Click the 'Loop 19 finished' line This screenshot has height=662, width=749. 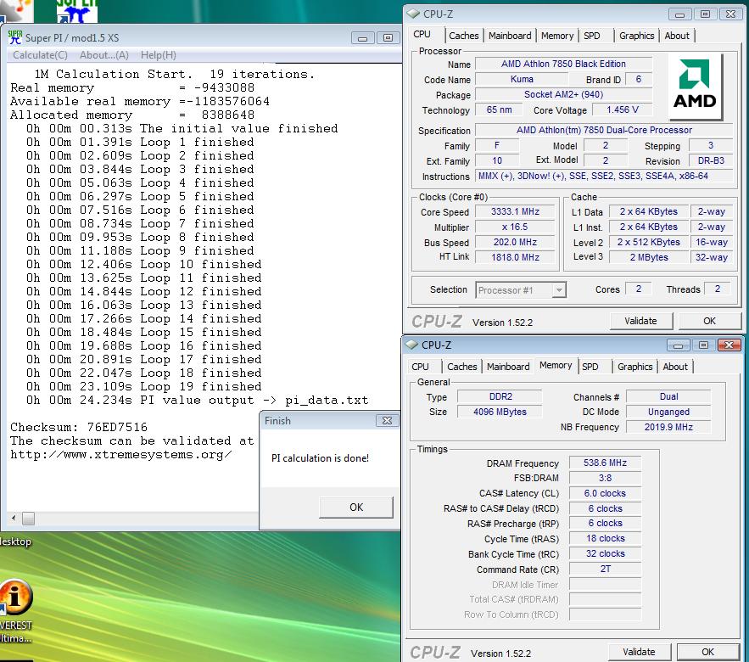(x=144, y=386)
